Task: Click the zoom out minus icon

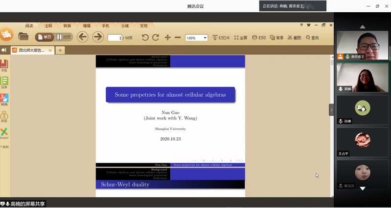Action: click(x=178, y=38)
